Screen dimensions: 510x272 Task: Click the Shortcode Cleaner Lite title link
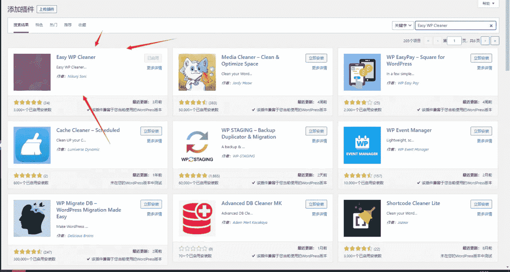tap(413, 204)
